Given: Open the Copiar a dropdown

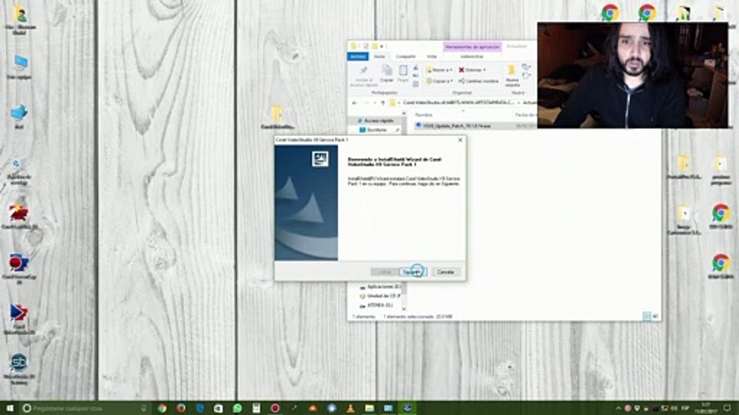Looking at the screenshot, I should (x=439, y=81).
